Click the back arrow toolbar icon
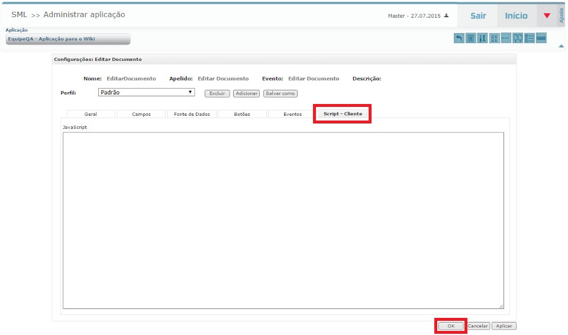This screenshot has width=568, height=335. coord(459,38)
